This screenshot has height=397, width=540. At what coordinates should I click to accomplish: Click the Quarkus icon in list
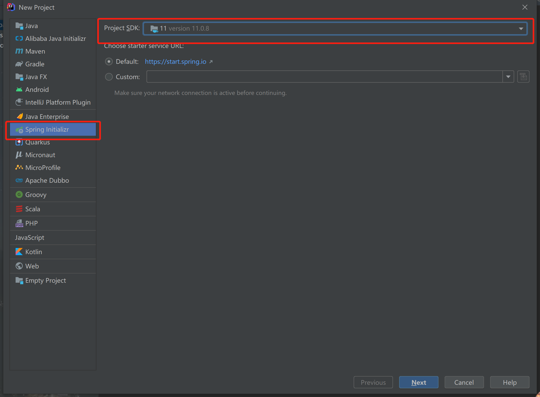[x=19, y=142]
